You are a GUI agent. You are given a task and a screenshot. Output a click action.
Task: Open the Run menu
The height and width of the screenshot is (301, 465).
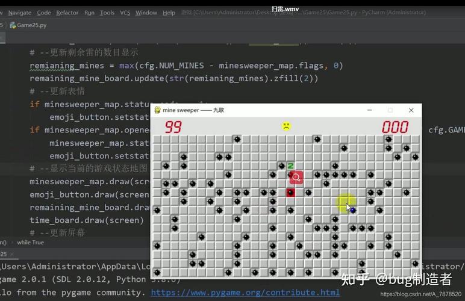(x=89, y=13)
